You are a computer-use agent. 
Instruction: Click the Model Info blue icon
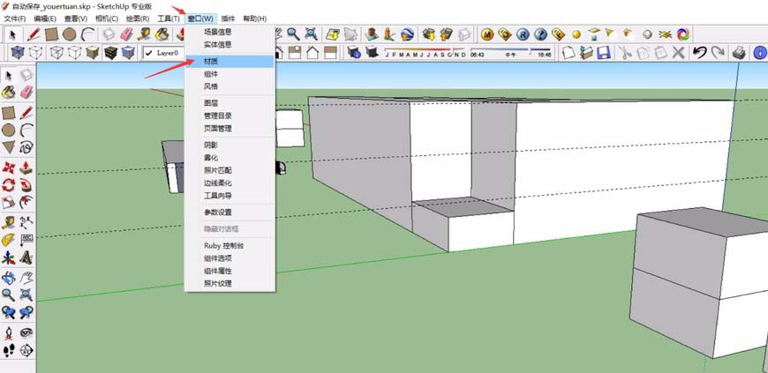pos(759,53)
